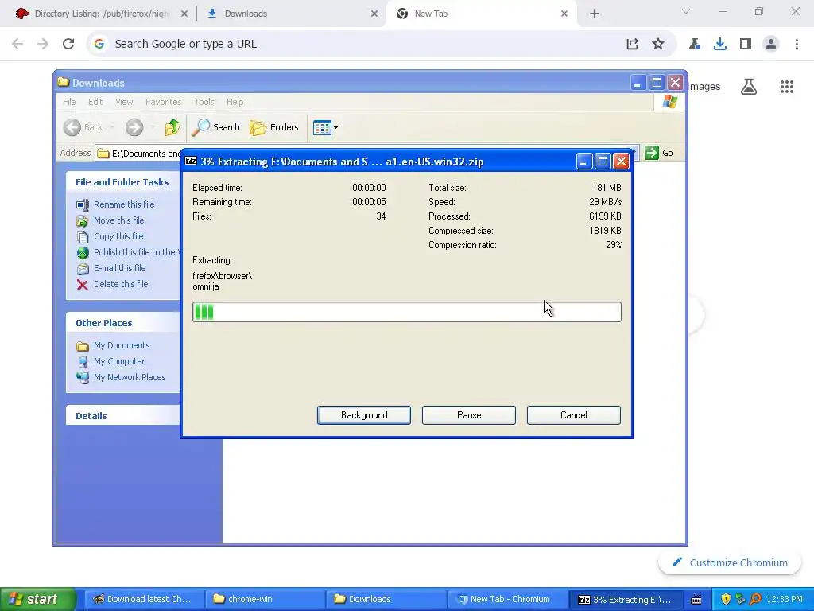Go up one folder level
Screen dimensions: 814x611
click(x=172, y=127)
